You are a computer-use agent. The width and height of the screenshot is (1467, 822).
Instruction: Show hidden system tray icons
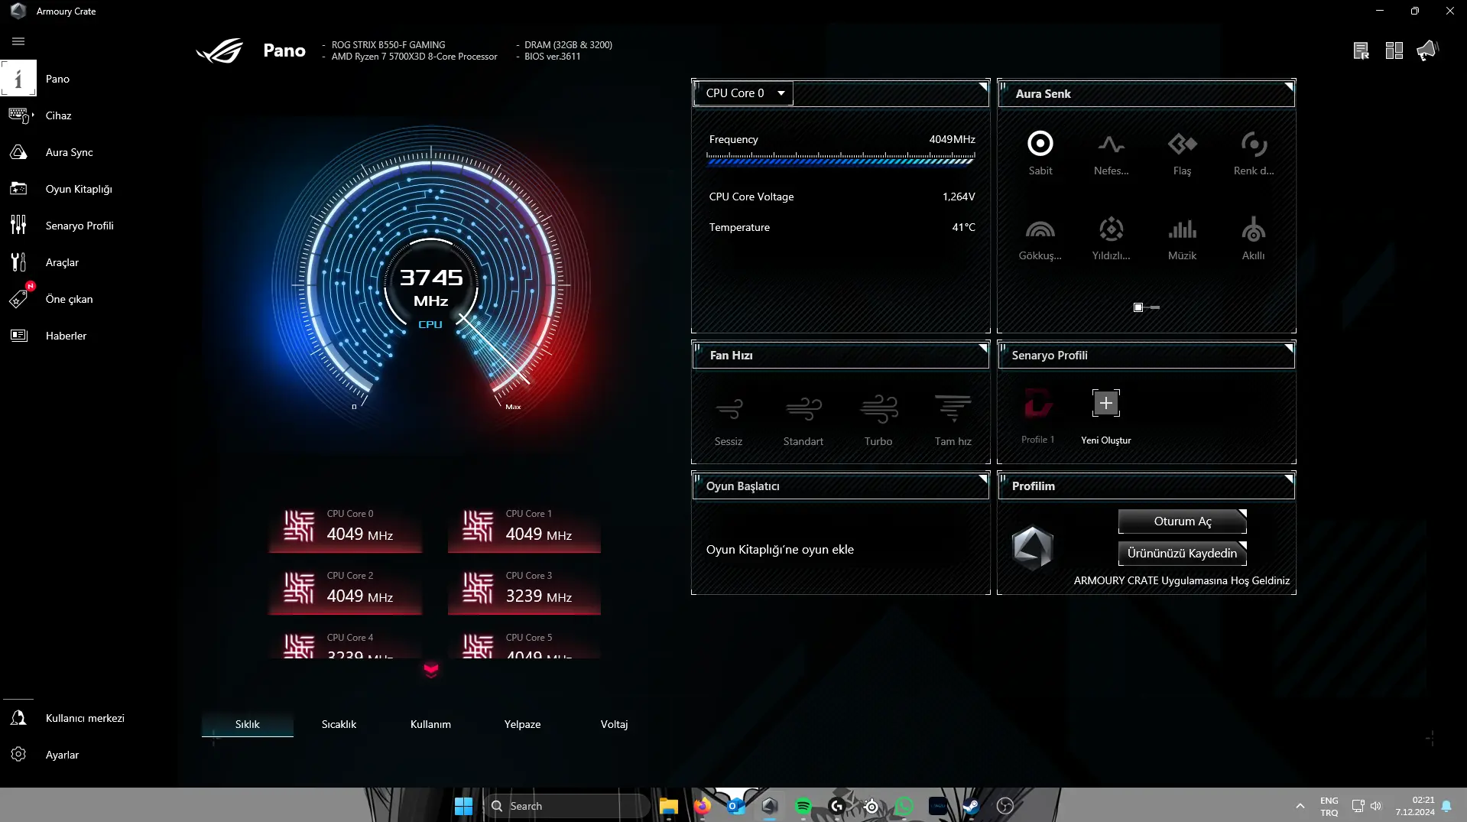click(x=1300, y=806)
